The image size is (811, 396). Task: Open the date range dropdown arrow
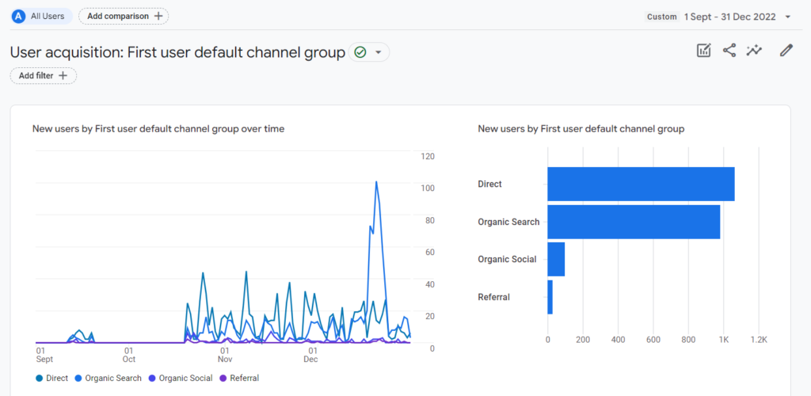pos(787,17)
